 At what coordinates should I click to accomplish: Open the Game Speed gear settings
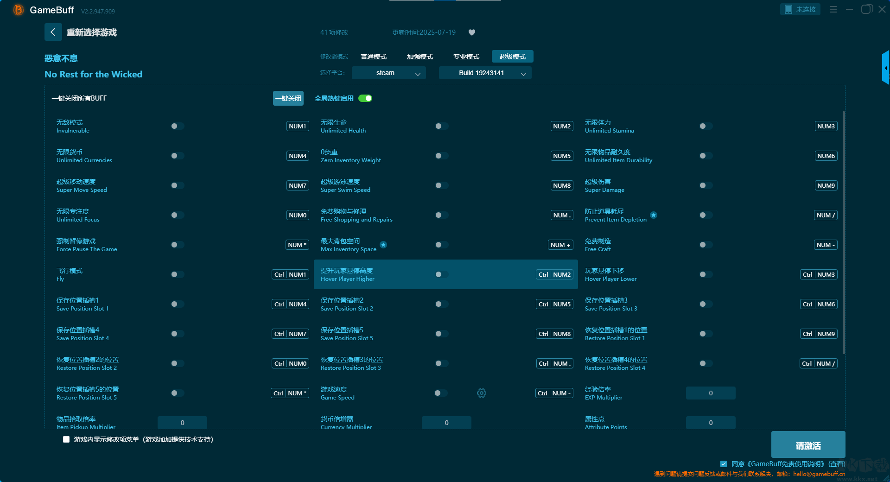(482, 393)
